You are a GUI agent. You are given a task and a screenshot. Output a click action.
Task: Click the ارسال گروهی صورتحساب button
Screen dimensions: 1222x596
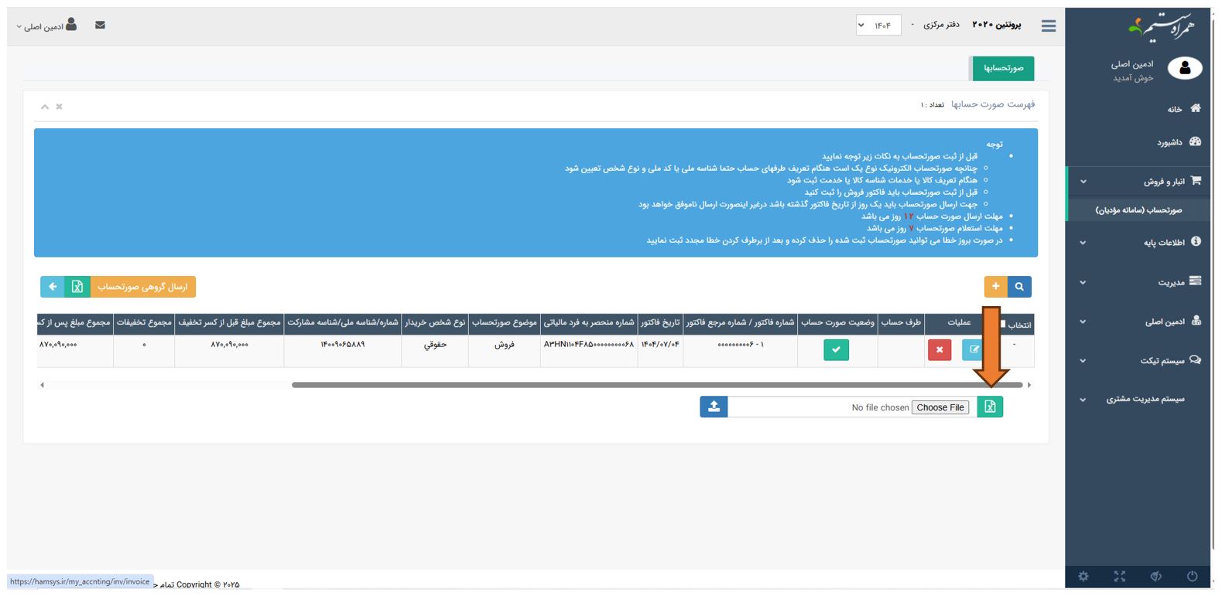pos(142,287)
